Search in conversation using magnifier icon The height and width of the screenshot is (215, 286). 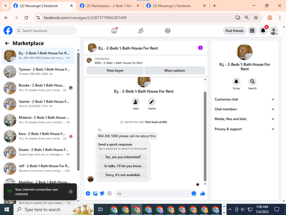[252, 81]
